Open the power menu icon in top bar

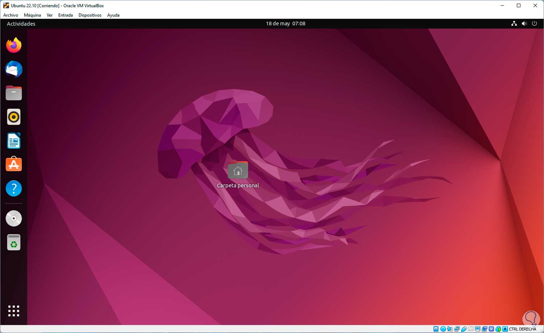tap(534, 24)
